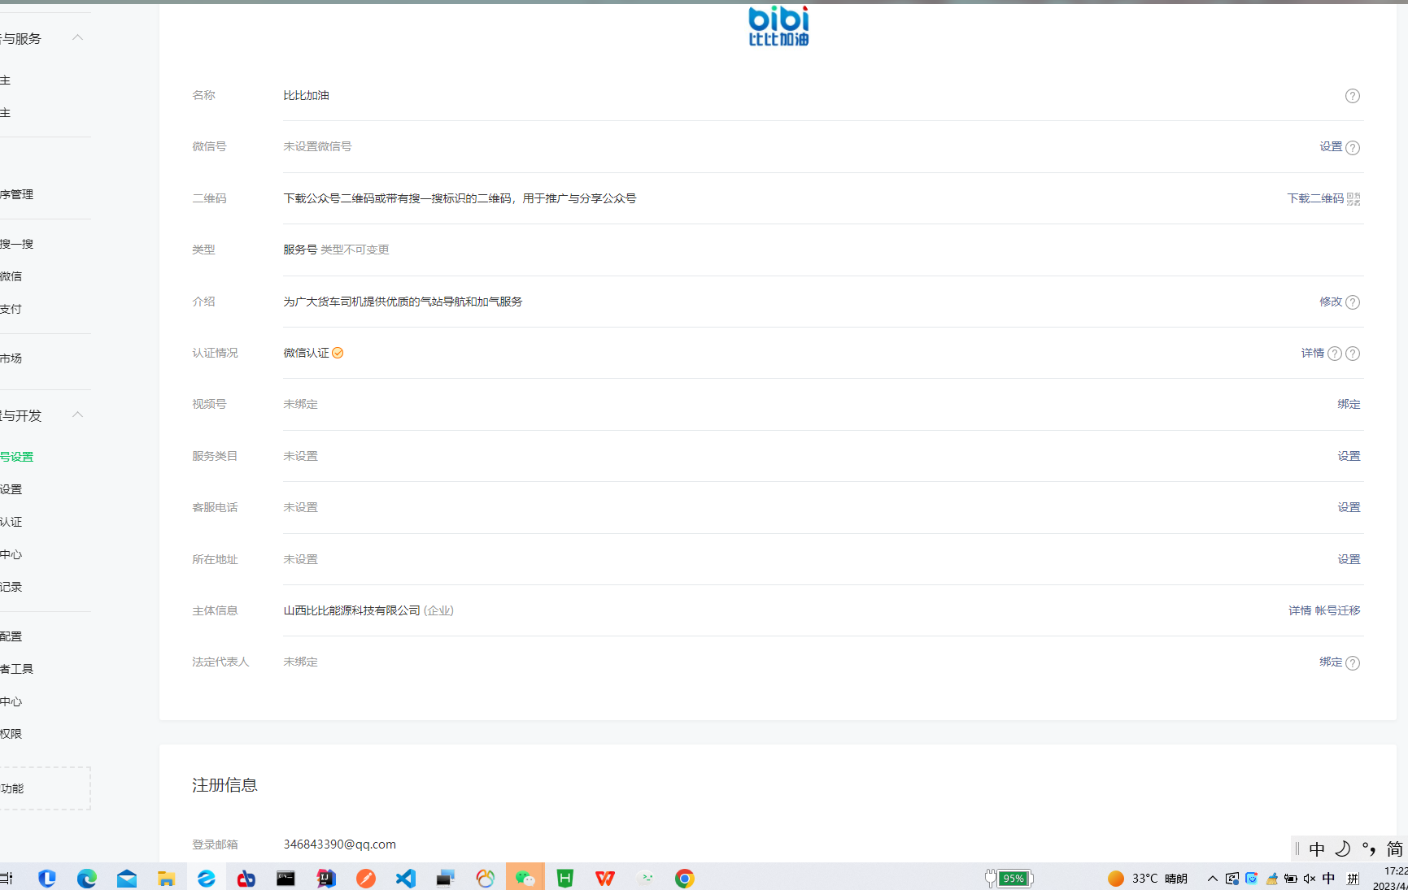Open File Explorer from the taskbar
1408x890 pixels.
166,878
